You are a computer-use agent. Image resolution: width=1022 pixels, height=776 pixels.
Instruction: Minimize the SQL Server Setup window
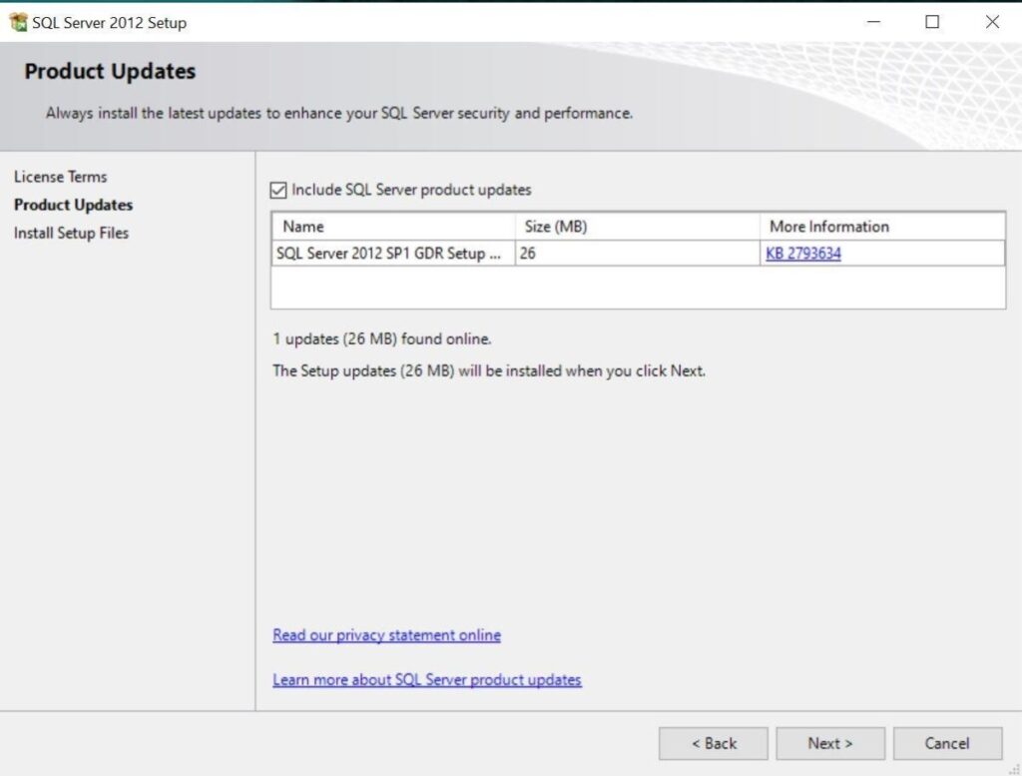(x=873, y=21)
